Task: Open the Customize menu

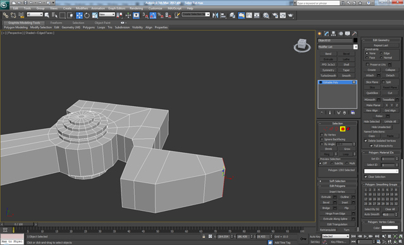Action: tap(155, 8)
